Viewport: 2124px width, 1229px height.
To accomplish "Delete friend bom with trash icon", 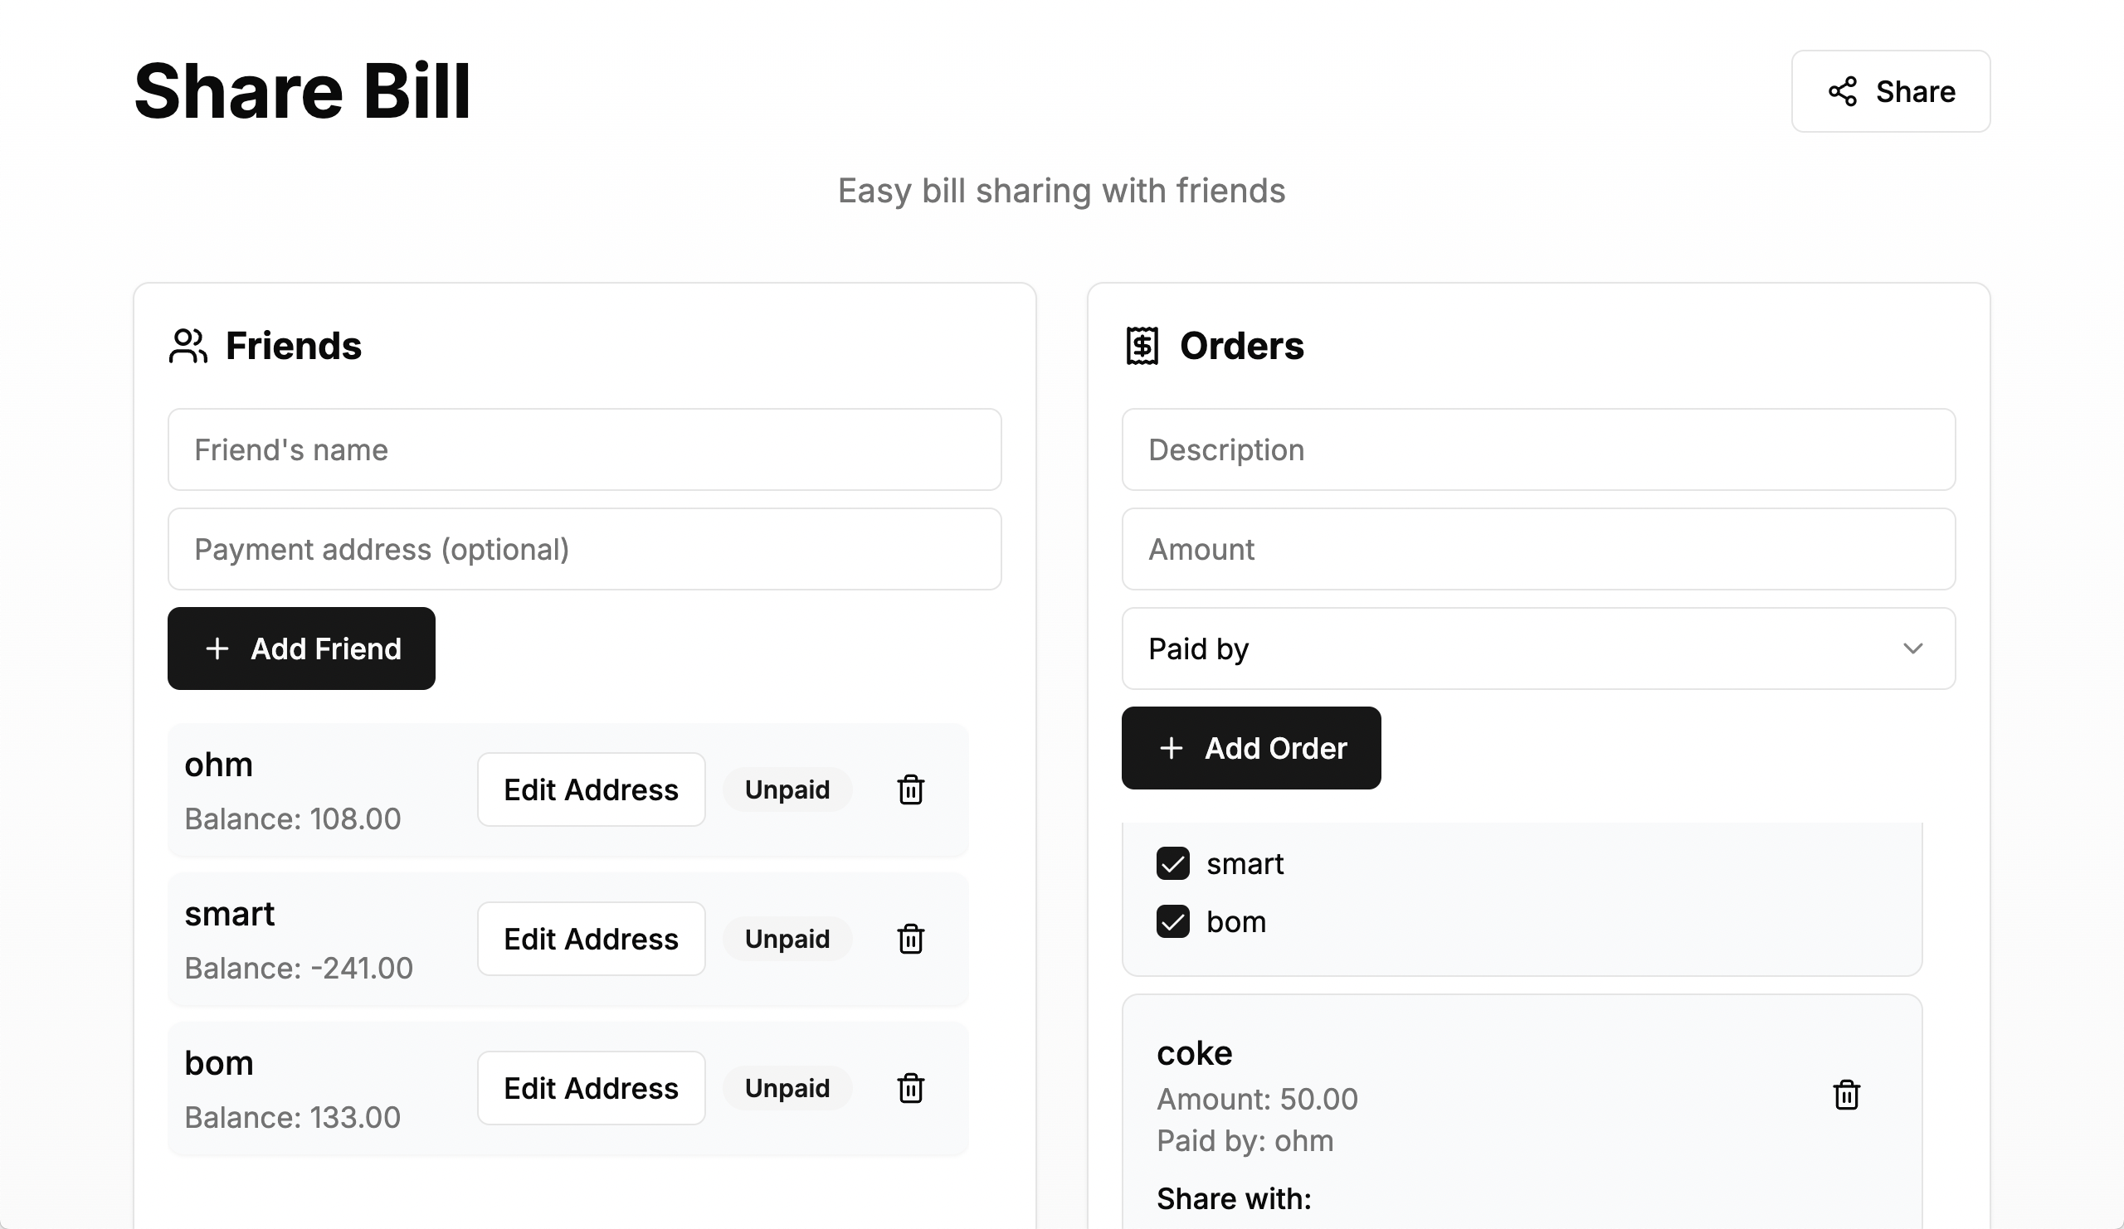I will point(910,1087).
